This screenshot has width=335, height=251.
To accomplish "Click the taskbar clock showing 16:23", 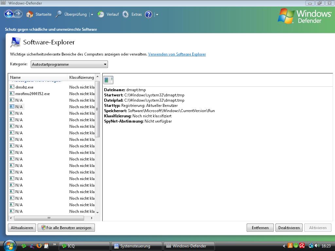I will coord(326,246).
